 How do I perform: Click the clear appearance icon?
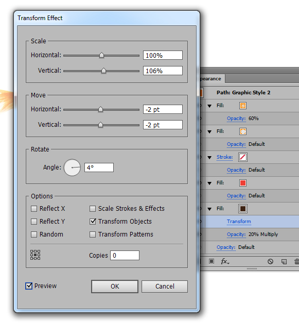coord(270,261)
